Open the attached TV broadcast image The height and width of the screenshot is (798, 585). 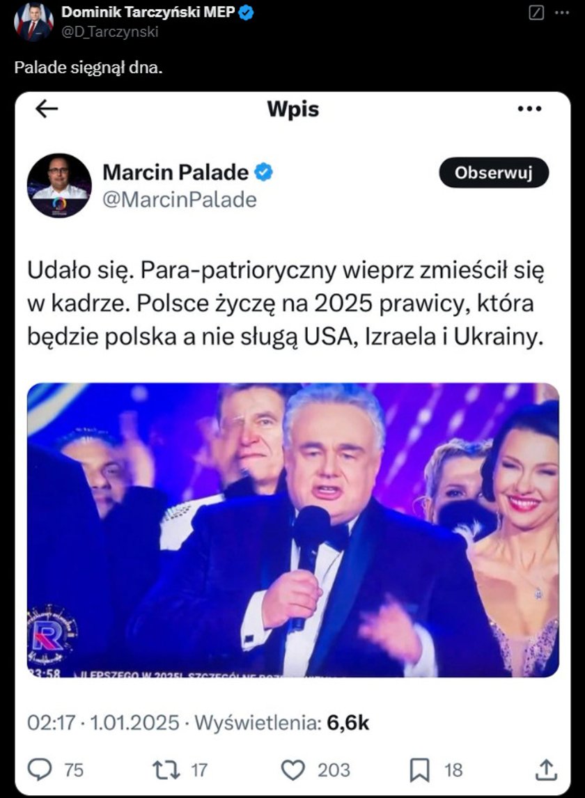pyautogui.click(x=292, y=530)
